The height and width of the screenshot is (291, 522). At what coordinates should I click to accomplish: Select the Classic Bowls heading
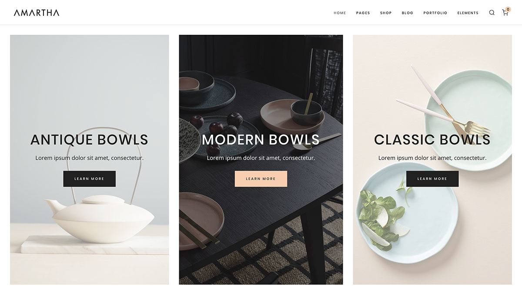432,140
